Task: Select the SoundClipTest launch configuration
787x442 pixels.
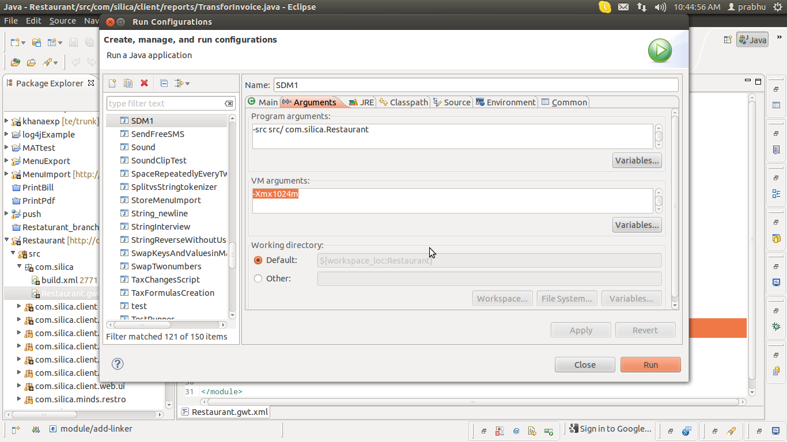Action: [x=158, y=161]
